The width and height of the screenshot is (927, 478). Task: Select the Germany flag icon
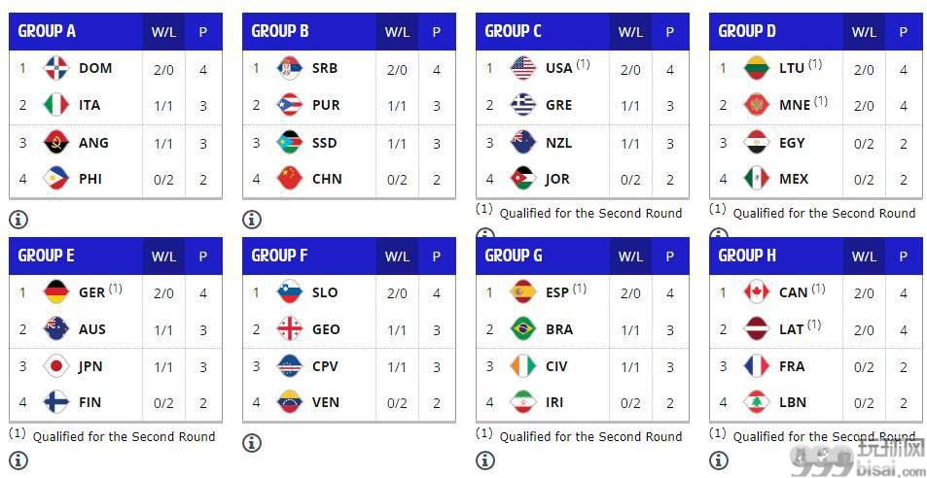[56, 292]
